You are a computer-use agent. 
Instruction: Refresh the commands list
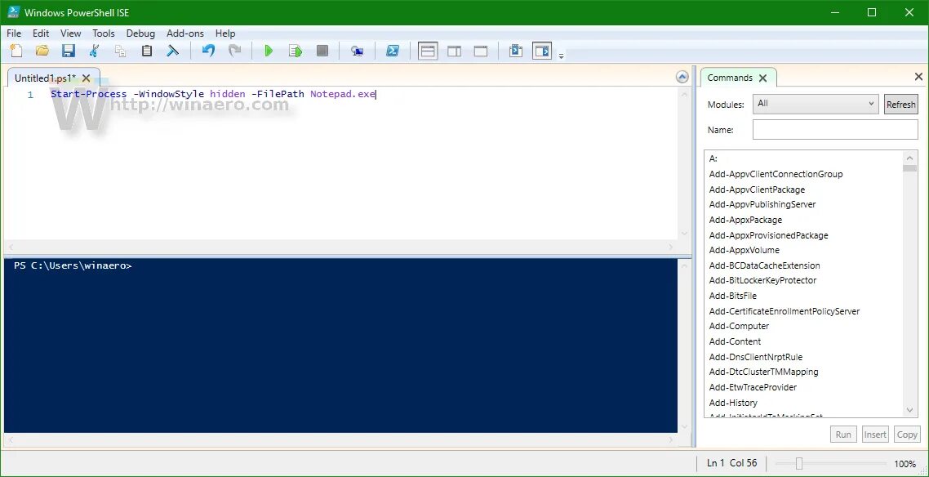click(x=900, y=105)
